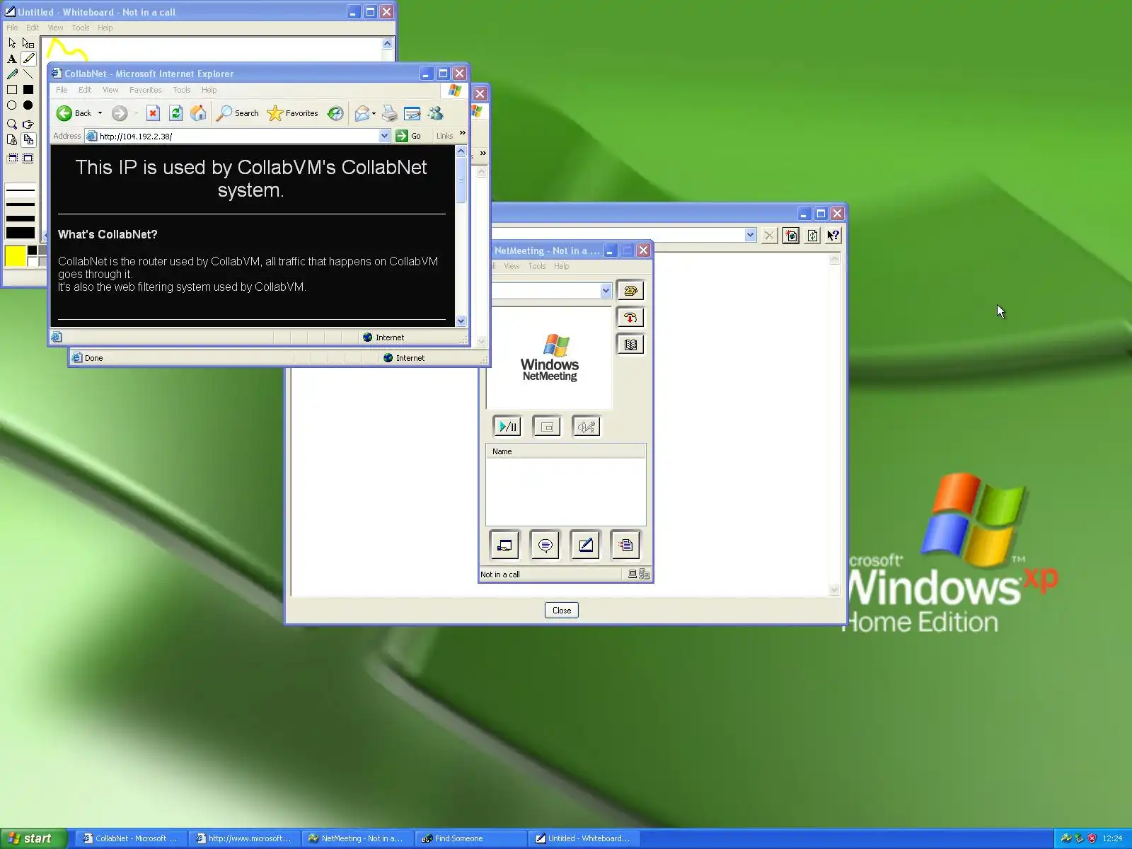Open Find Someone in a Directory
This screenshot has height=849, width=1132.
point(630,345)
